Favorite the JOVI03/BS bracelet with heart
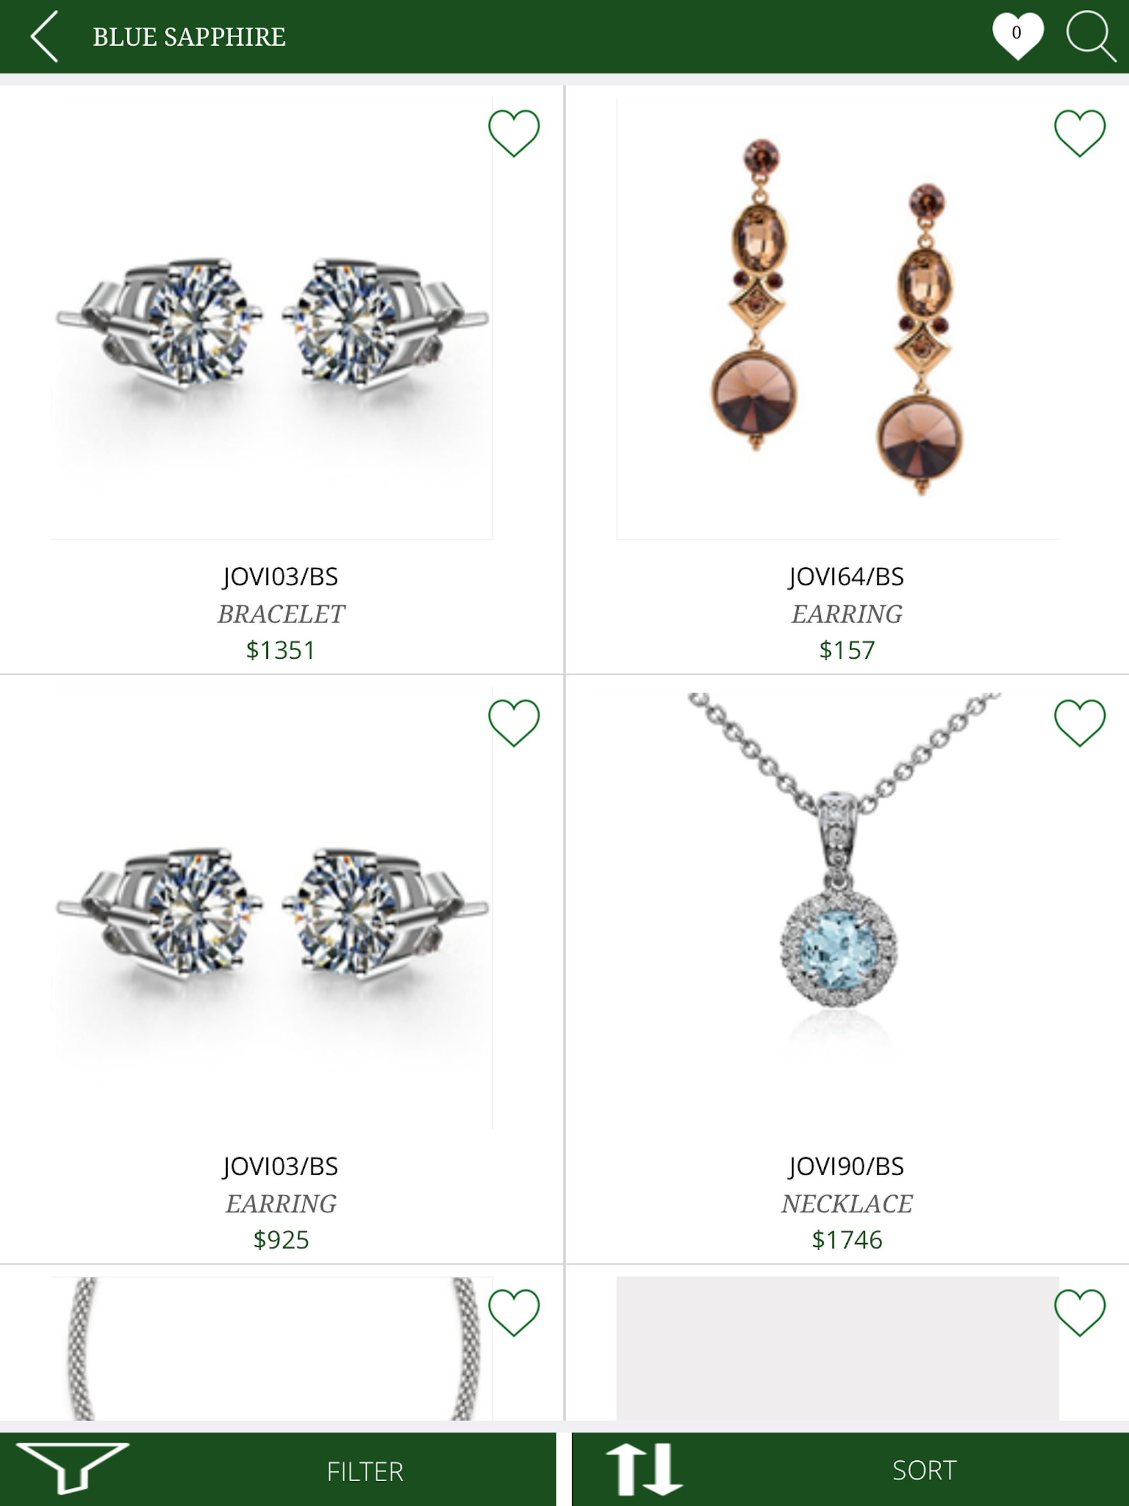 click(x=514, y=133)
